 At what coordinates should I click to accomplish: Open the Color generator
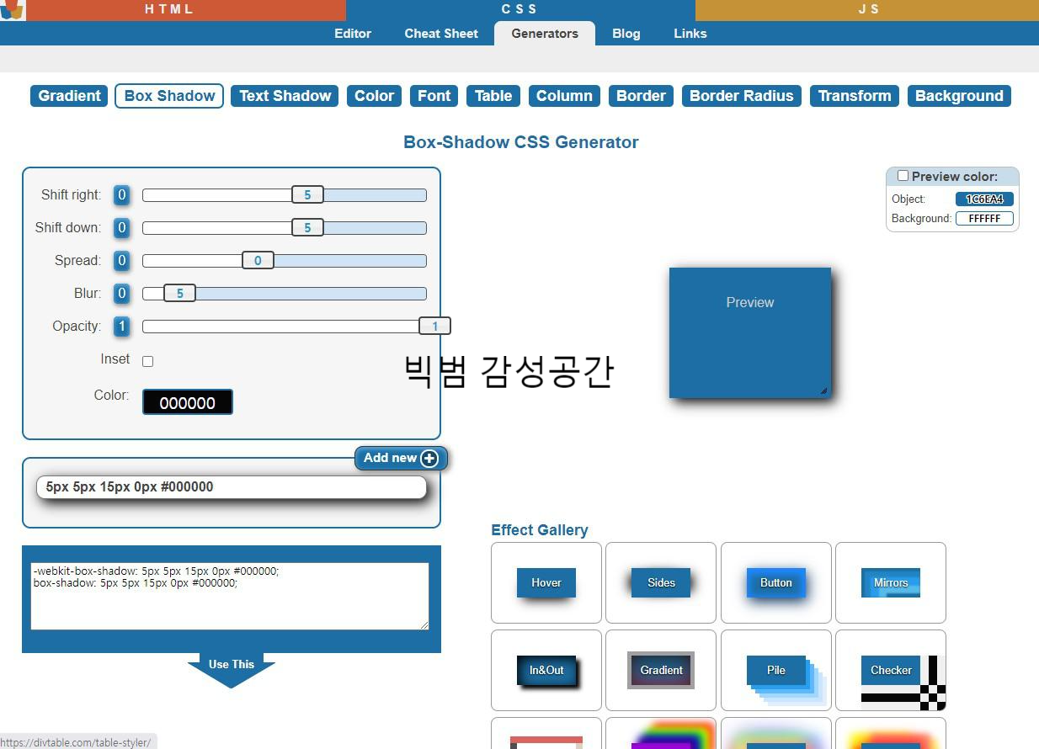pyautogui.click(x=375, y=96)
